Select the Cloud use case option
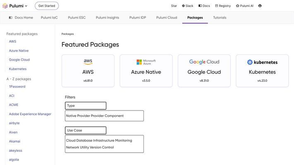This screenshot has height=165, width=294. point(71,141)
